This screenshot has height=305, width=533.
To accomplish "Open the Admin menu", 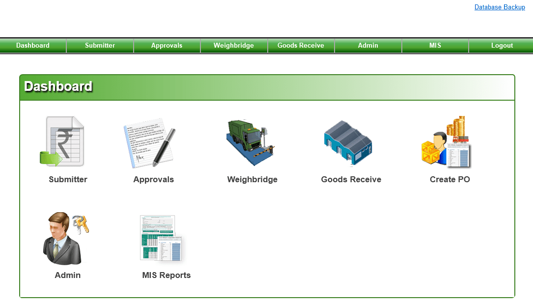I will click(x=368, y=45).
